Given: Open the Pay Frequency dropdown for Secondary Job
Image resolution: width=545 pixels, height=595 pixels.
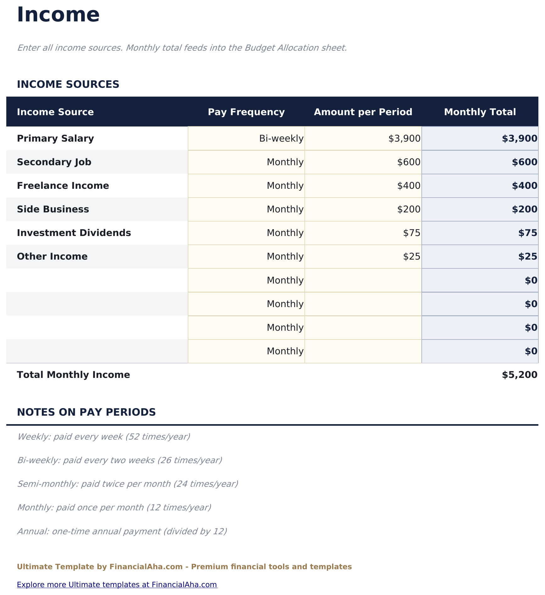Looking at the screenshot, I should [246, 162].
